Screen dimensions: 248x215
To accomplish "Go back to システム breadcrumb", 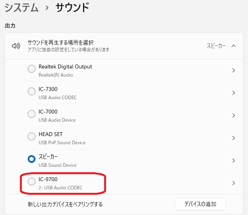I will point(22,7).
